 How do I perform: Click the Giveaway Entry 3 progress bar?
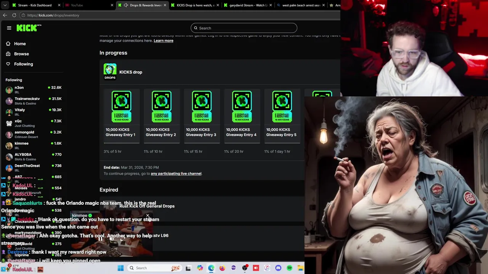pyautogui.click(x=202, y=143)
